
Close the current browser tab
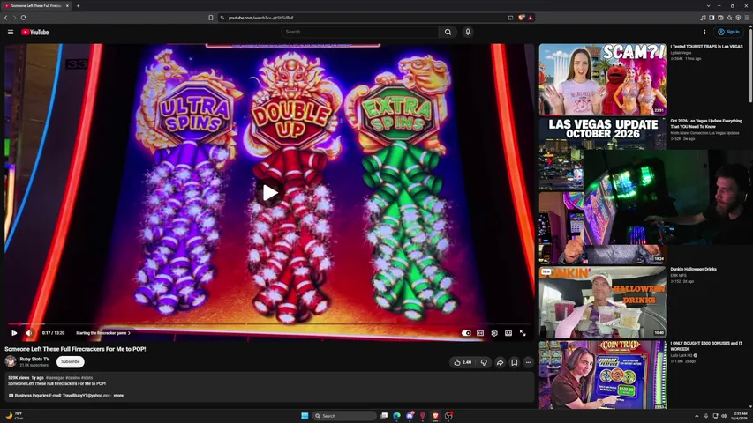[67, 6]
